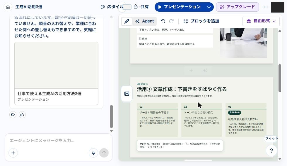Open the スタイル style palette
Image resolution: width=287 pixels, height=166 pixels.
[x=112, y=7]
